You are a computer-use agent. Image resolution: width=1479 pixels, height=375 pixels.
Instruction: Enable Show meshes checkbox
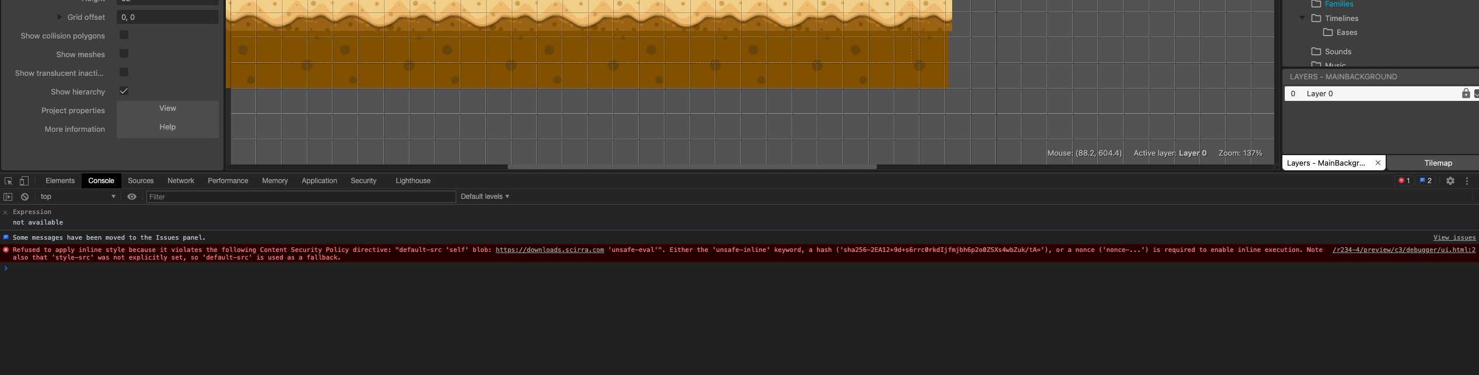pyautogui.click(x=124, y=54)
